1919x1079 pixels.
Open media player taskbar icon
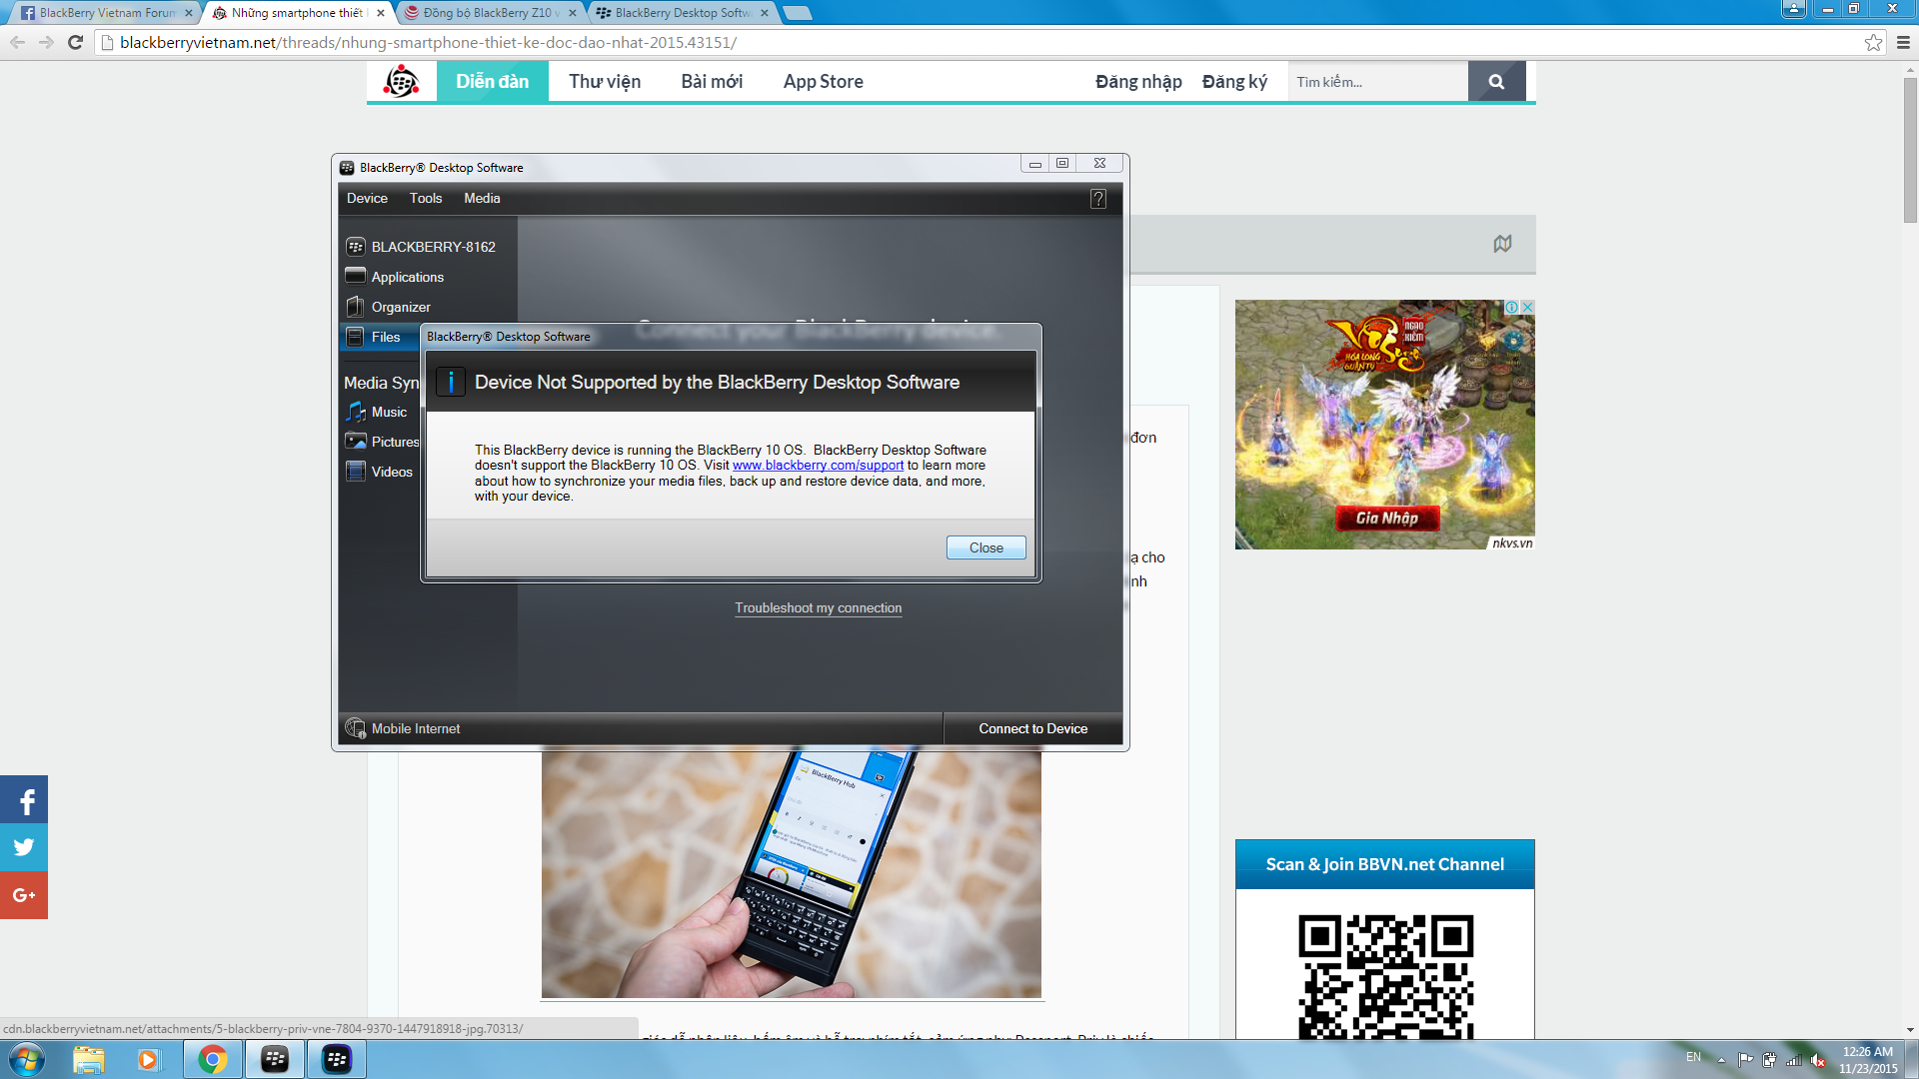(x=148, y=1059)
